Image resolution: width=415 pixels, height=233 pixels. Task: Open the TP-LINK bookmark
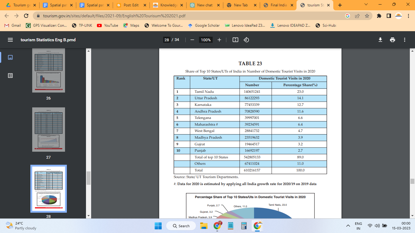pyautogui.click(x=82, y=25)
